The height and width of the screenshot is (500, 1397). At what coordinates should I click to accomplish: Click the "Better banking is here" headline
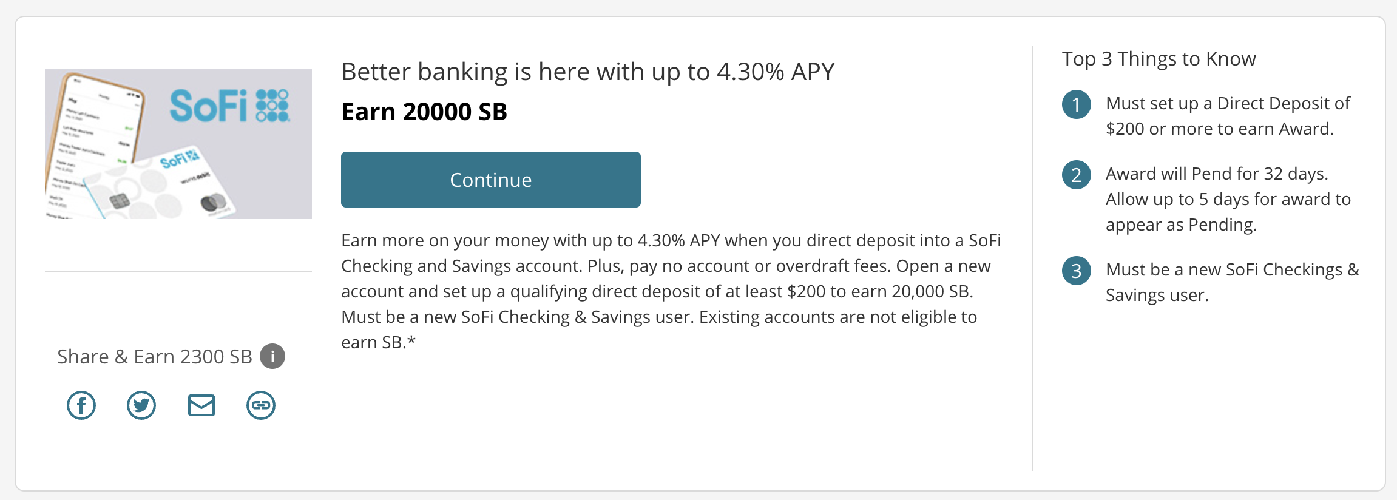[x=587, y=72]
